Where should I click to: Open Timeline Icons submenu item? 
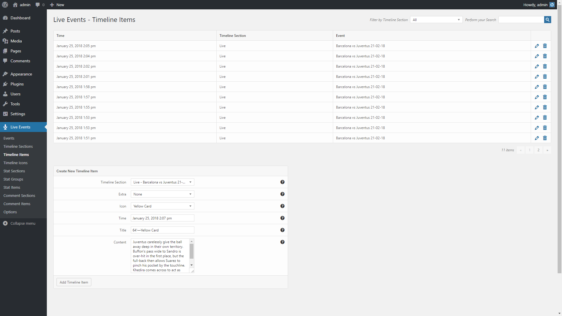pyautogui.click(x=16, y=163)
